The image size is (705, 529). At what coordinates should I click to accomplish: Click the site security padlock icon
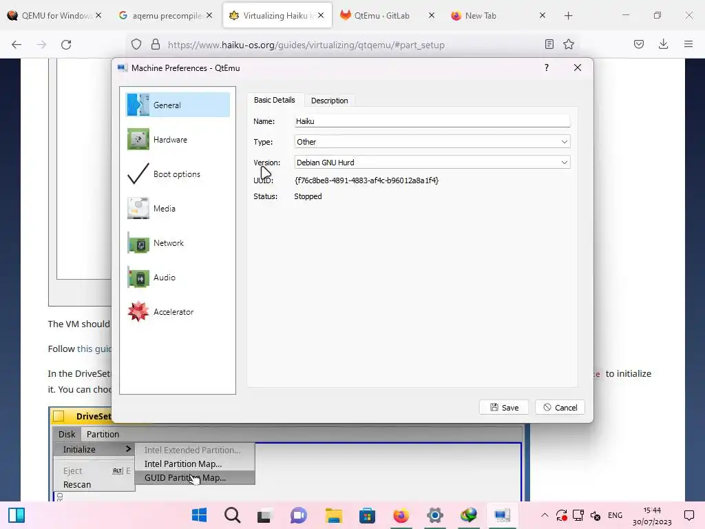pos(156,44)
